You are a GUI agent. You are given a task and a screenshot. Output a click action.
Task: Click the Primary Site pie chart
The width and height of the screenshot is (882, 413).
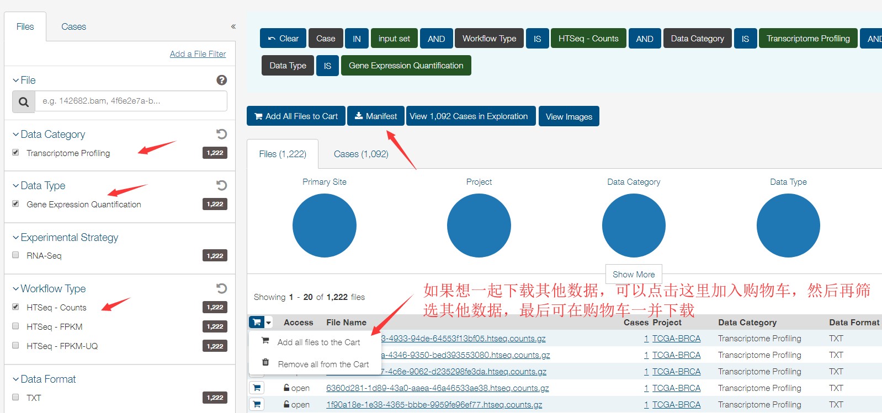click(x=325, y=226)
